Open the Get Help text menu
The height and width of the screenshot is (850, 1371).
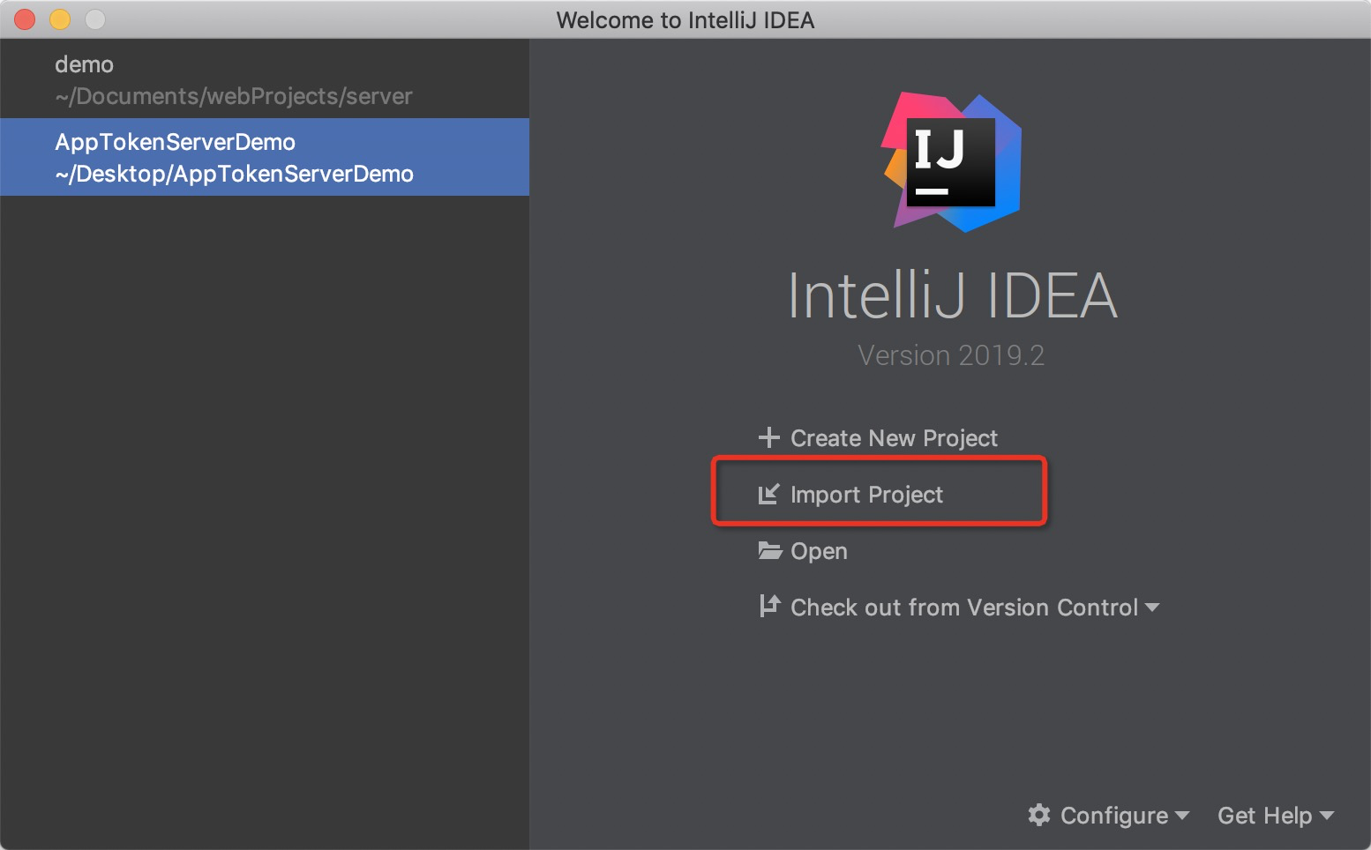click(x=1264, y=816)
